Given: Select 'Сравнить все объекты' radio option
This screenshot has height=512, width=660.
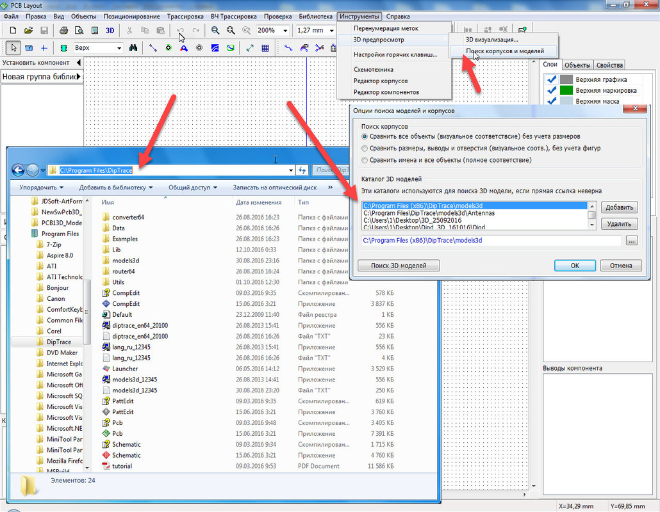Looking at the screenshot, I should point(365,136).
